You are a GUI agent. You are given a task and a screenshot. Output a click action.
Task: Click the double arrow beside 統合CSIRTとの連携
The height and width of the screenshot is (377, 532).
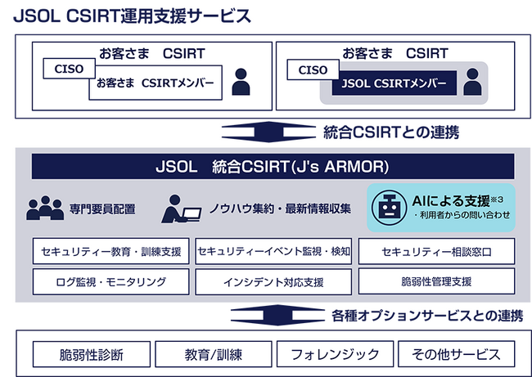coord(263,132)
